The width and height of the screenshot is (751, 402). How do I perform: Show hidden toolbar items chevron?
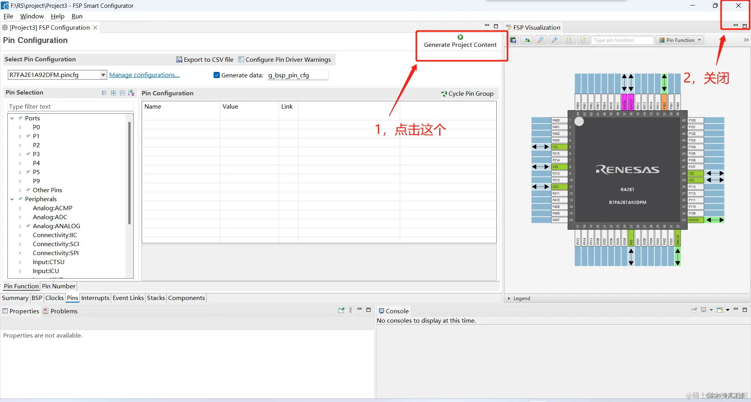pos(746,40)
